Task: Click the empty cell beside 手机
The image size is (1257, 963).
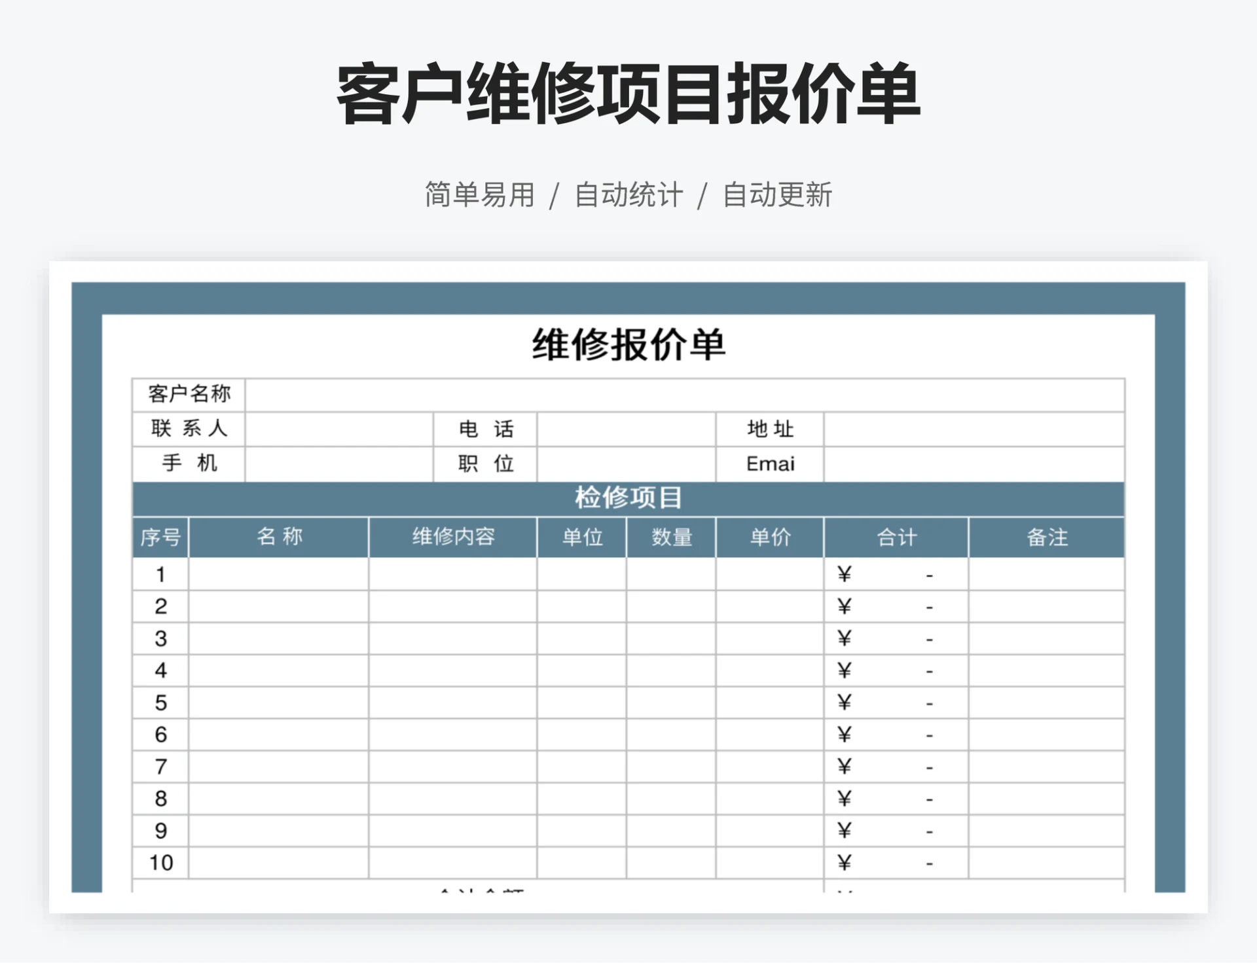Action: click(338, 464)
